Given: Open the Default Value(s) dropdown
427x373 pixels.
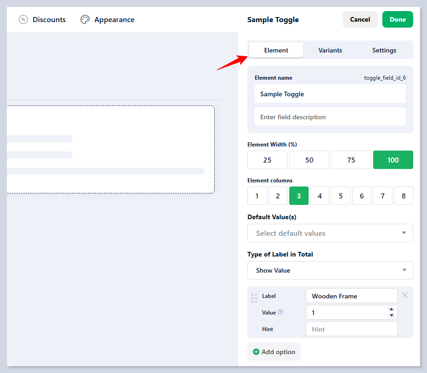Looking at the screenshot, I should 330,233.
